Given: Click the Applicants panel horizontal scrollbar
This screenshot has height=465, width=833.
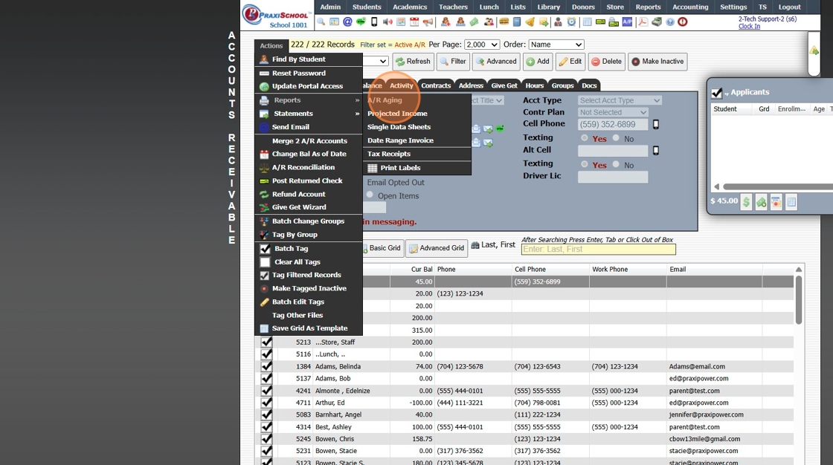Looking at the screenshot, I should coord(777,186).
